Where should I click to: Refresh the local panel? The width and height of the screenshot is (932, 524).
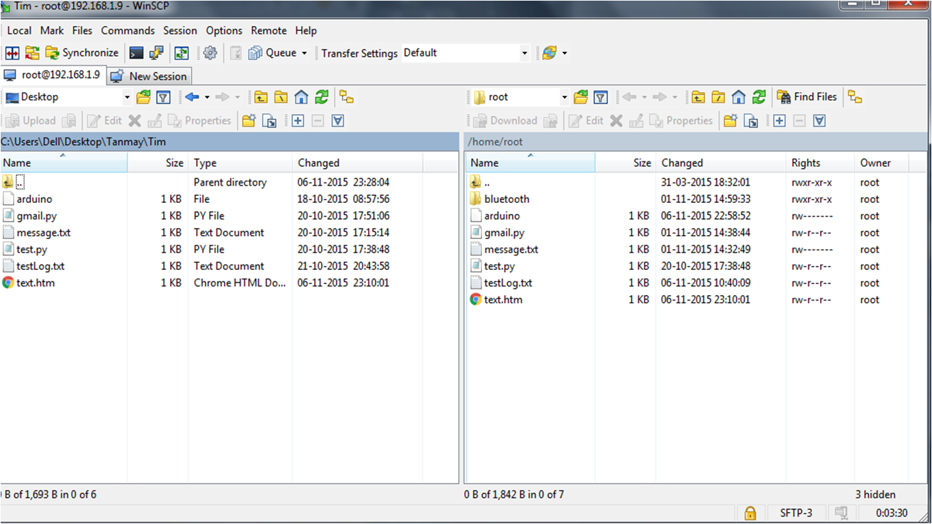pyautogui.click(x=322, y=97)
